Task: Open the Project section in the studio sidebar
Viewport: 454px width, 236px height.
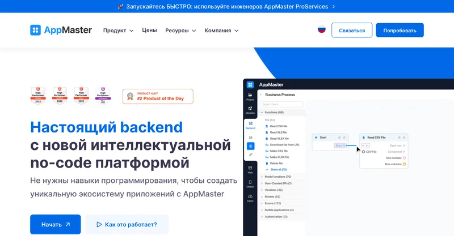Action: (x=250, y=97)
